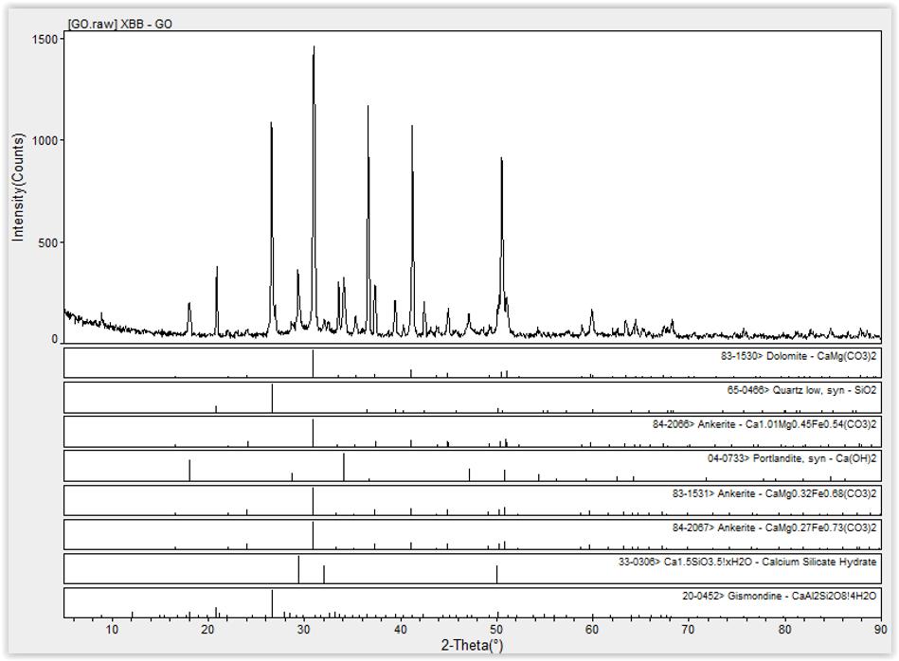Click the Calcium Silicate Hydrate line near 29.4°
The width and height of the screenshot is (899, 661).
[x=298, y=569]
